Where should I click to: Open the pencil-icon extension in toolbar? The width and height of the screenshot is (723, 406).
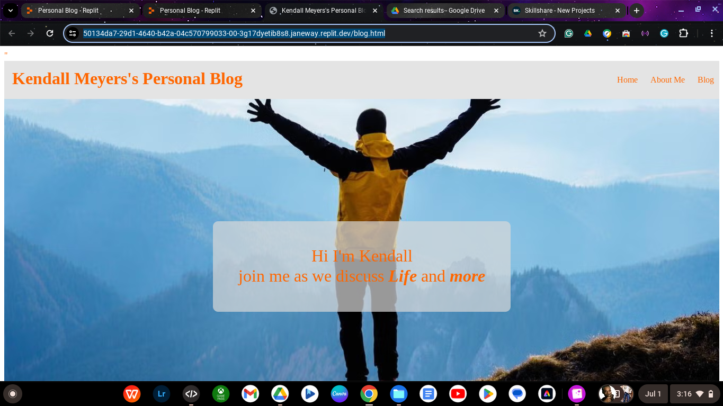pyautogui.click(x=607, y=33)
